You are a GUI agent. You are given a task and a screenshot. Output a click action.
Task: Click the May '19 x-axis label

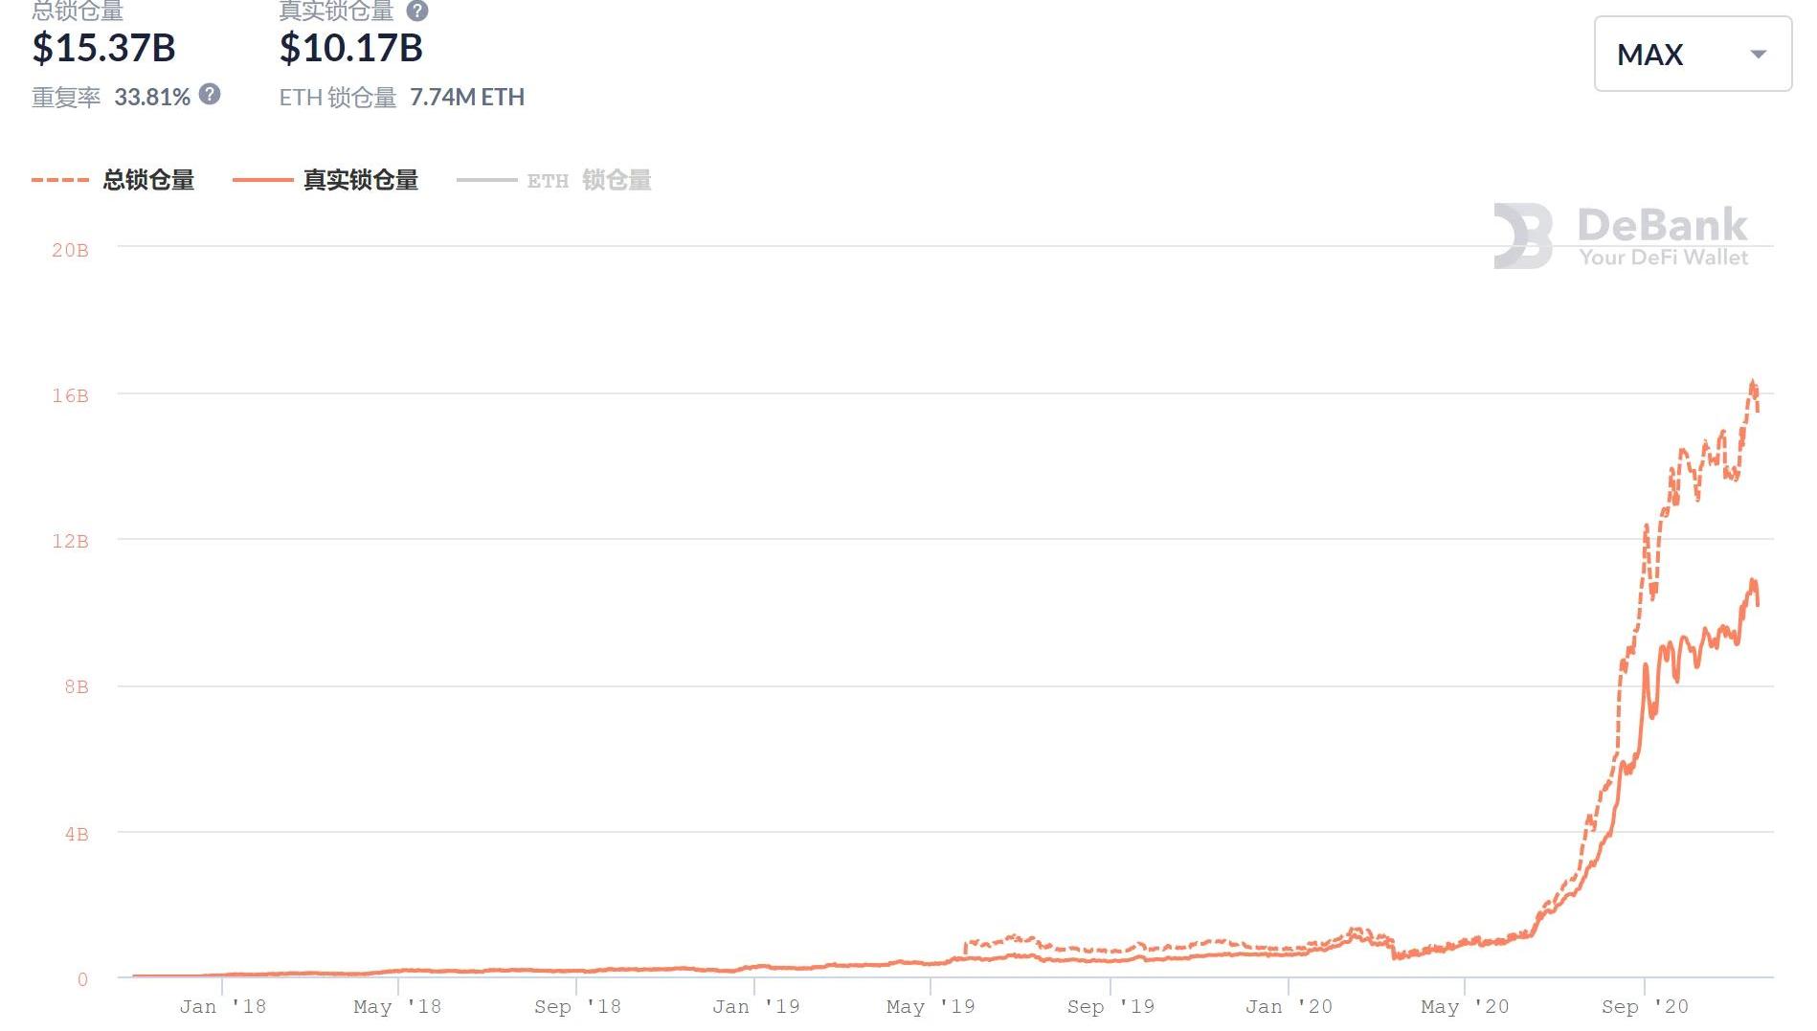930,1006
